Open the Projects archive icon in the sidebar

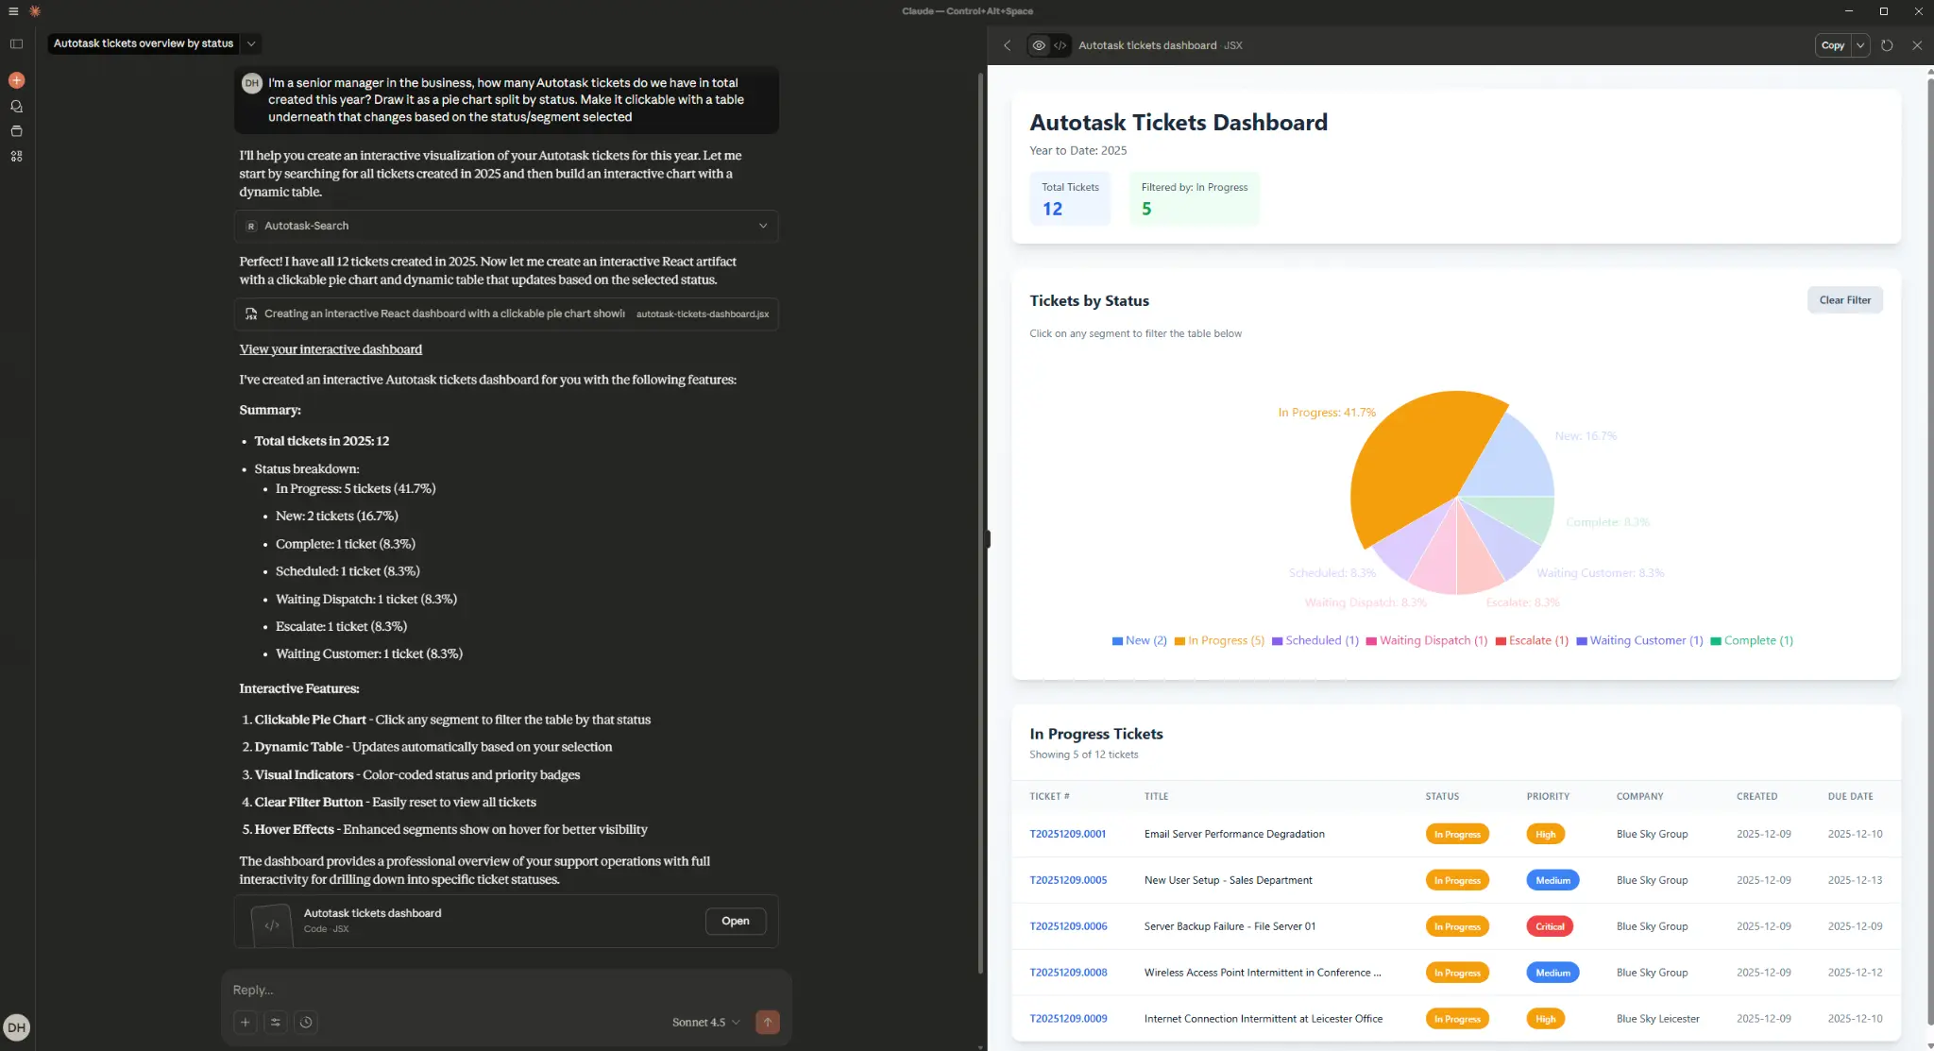click(x=16, y=131)
